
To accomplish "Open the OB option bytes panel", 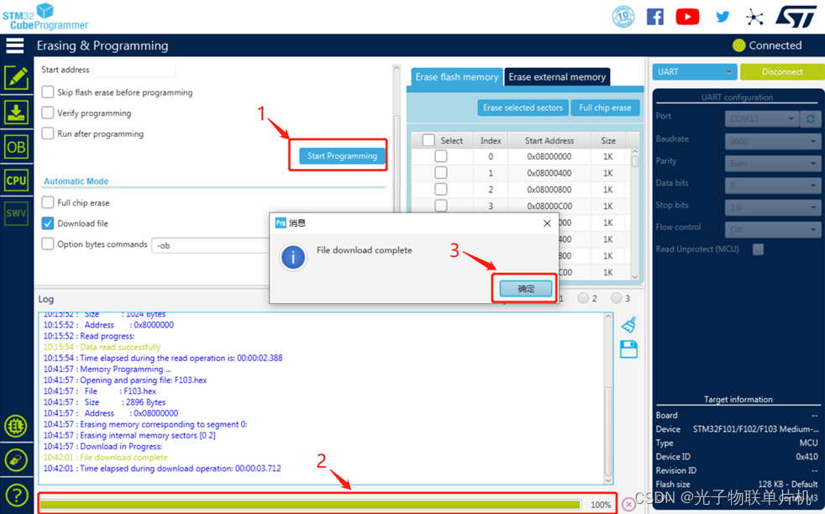I will point(16,147).
